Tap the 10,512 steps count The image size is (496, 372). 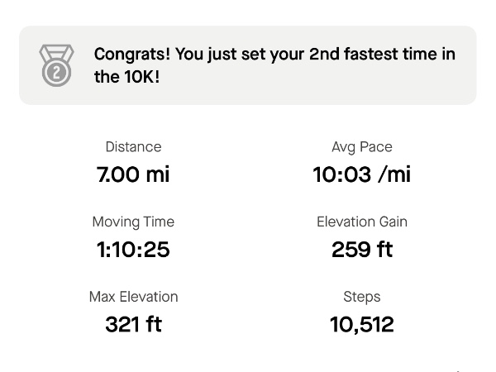tap(362, 325)
